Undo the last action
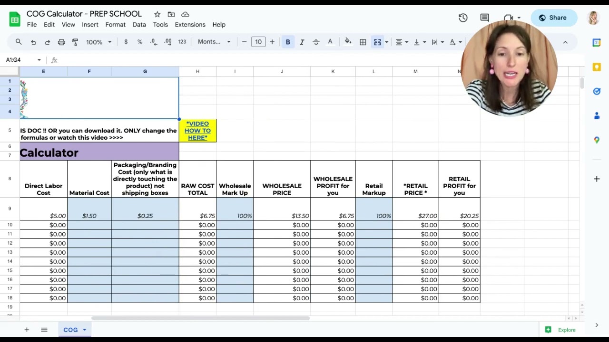Viewport: 609px width, 342px height. (33, 42)
